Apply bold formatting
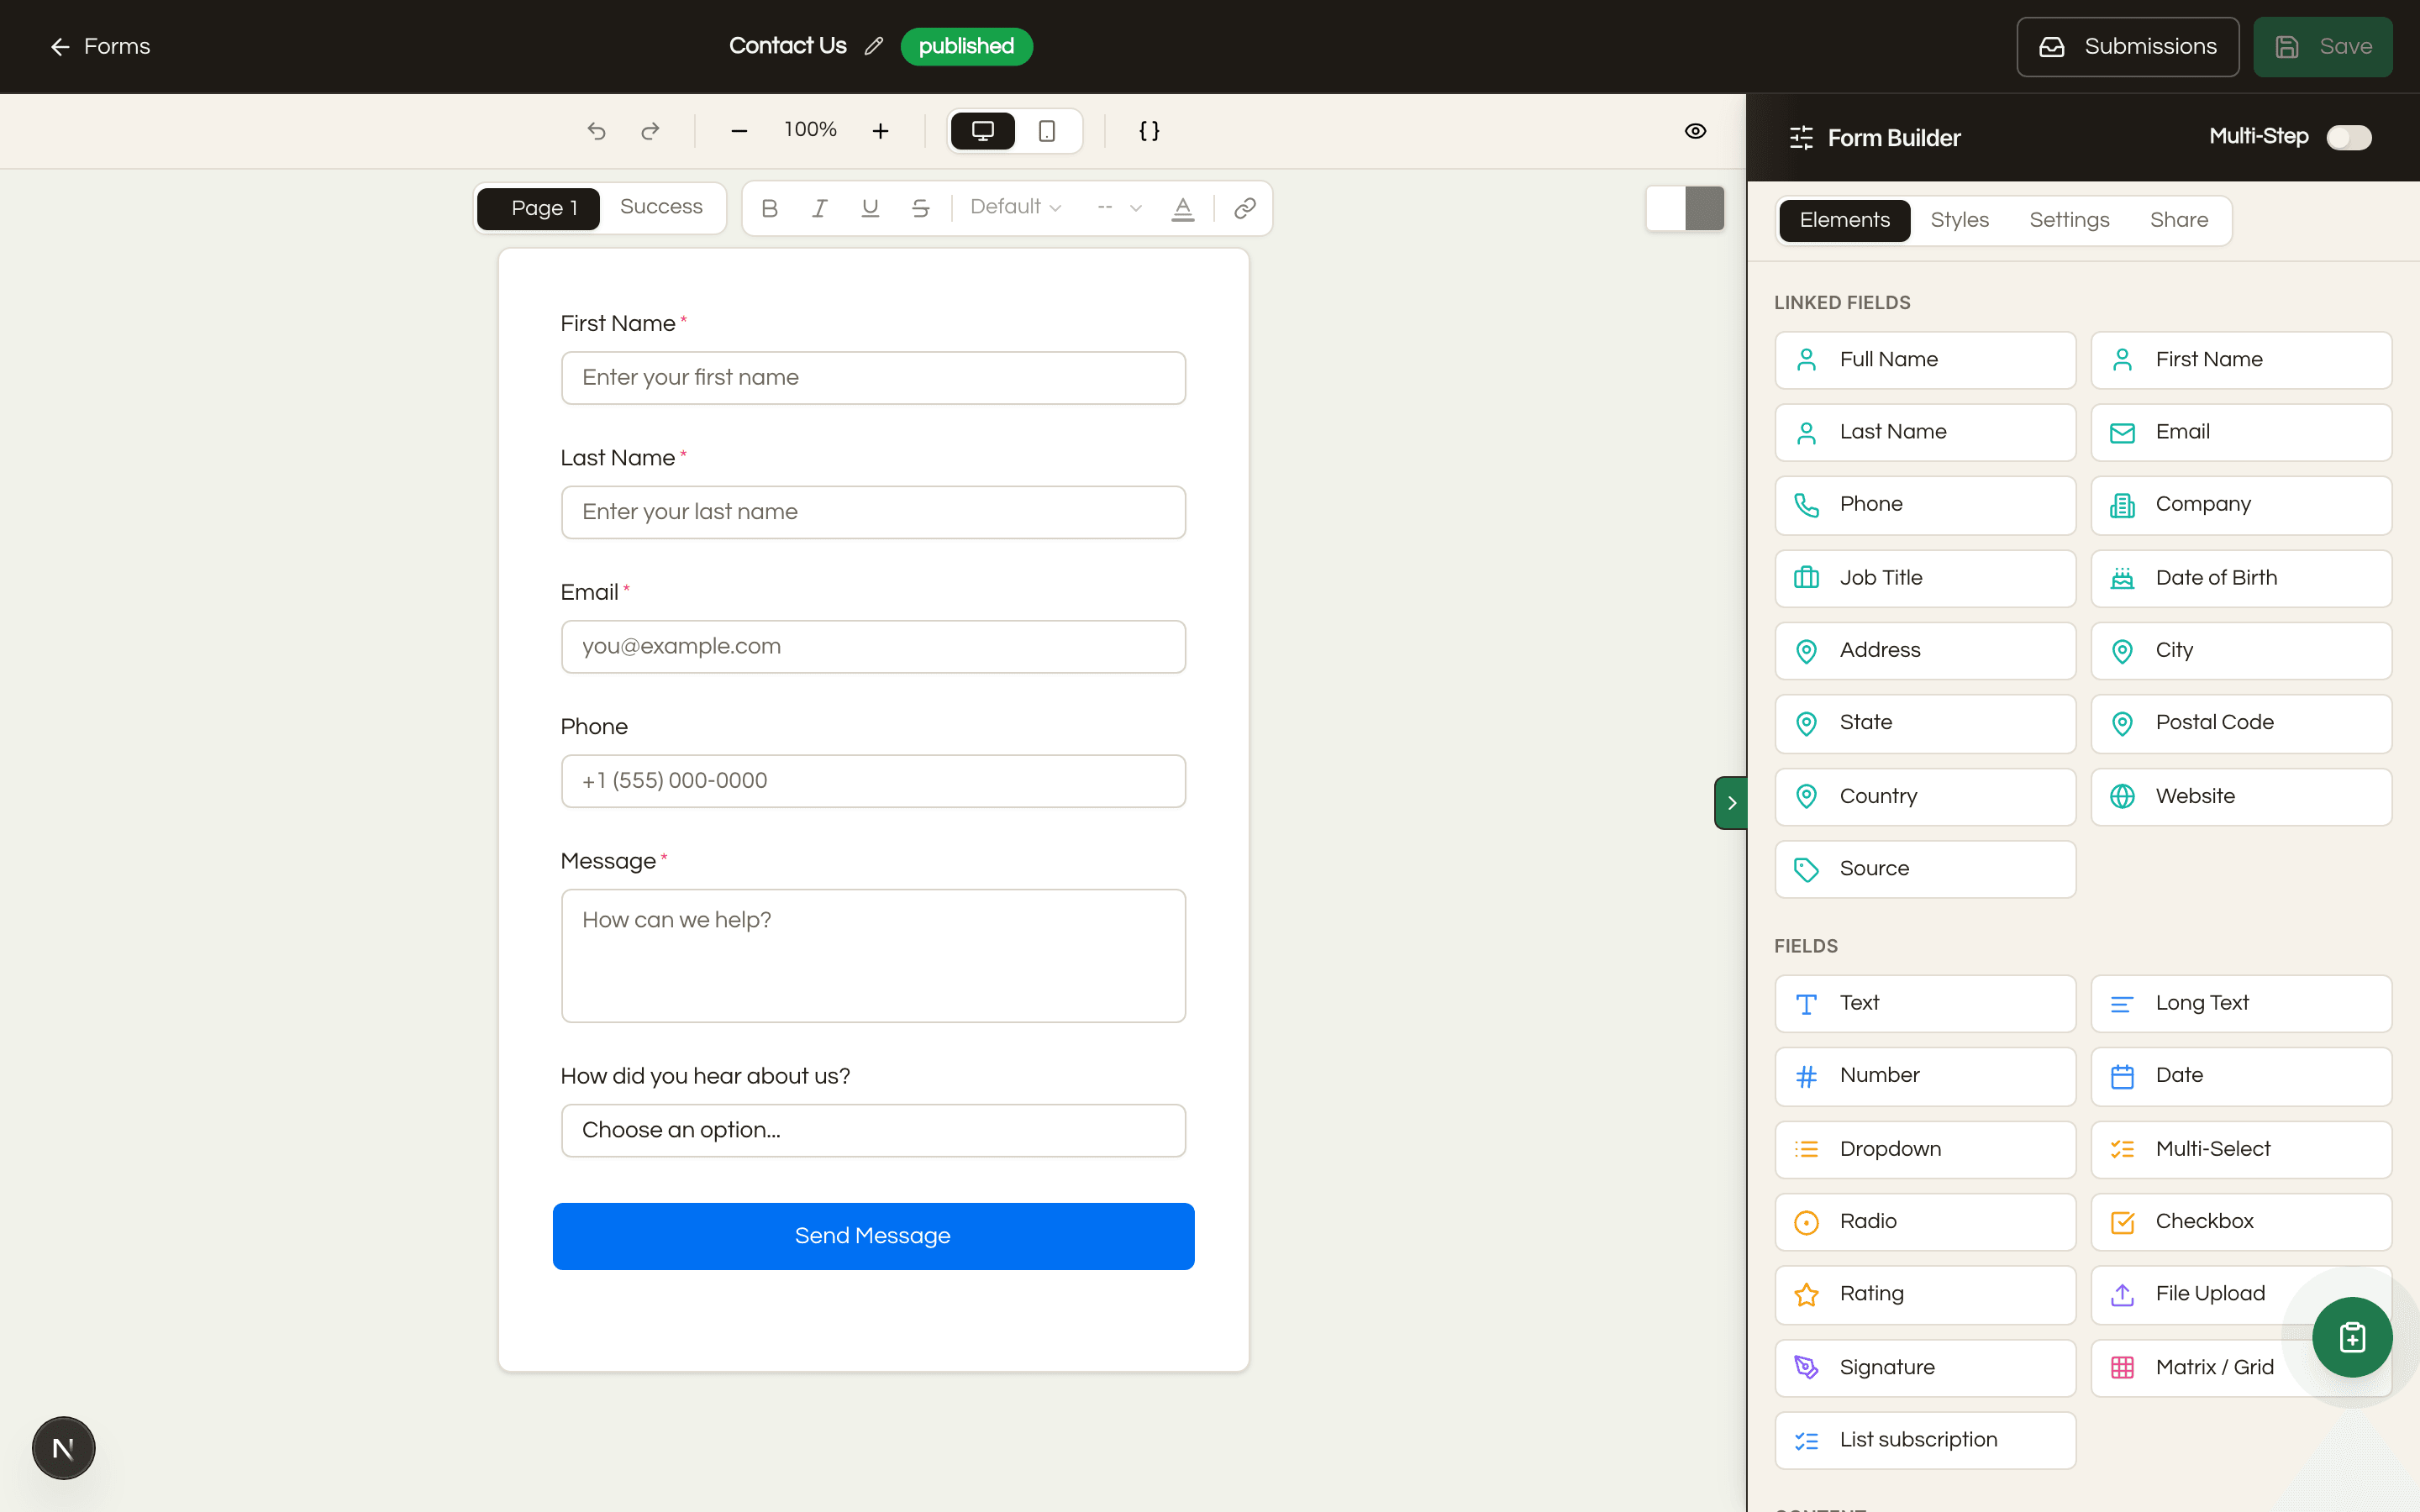 769,208
